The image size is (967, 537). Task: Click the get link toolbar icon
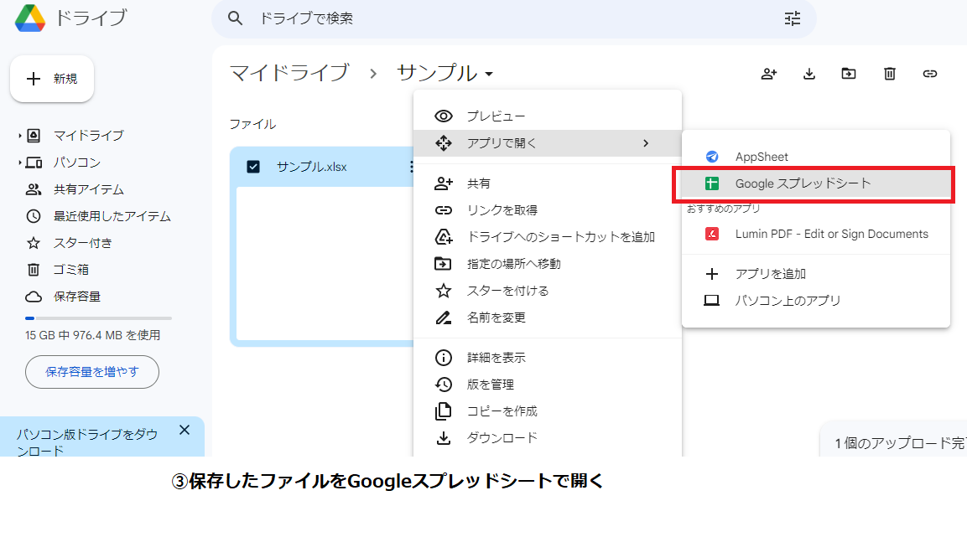pyautogui.click(x=929, y=74)
